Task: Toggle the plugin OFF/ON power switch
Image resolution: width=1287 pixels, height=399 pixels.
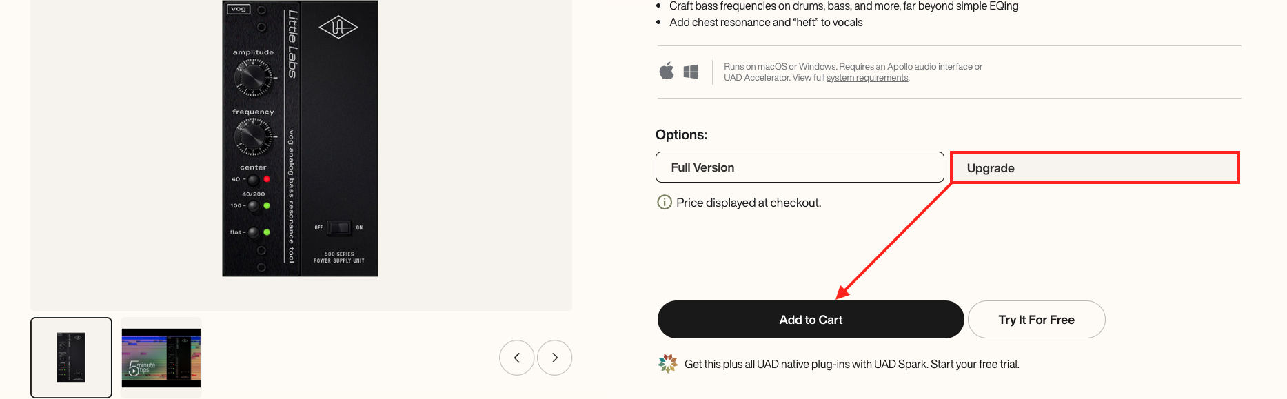Action: pyautogui.click(x=338, y=227)
